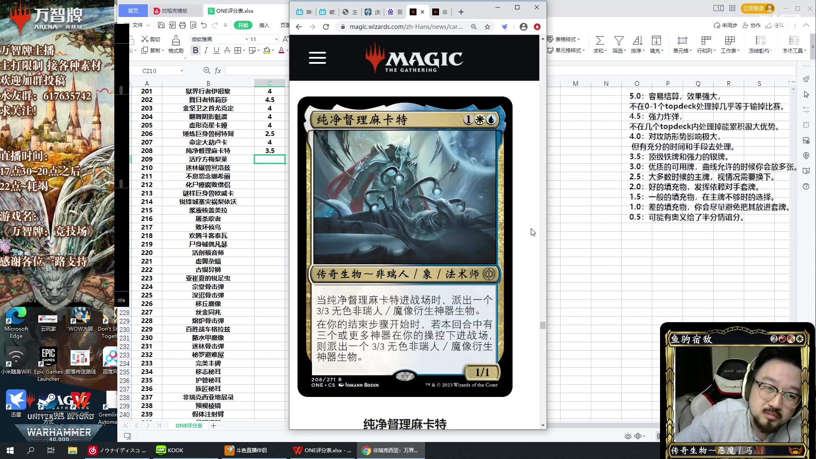Open the 单元格 cell tool
Viewport: 816px width, 459px height.
coord(682,45)
